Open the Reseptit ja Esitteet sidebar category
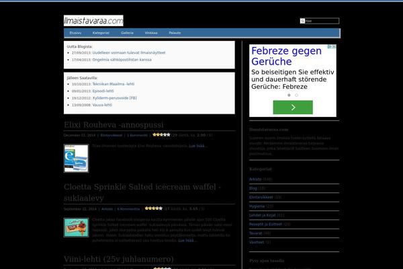Viewport: 403px width, 269px height. [x=266, y=224]
